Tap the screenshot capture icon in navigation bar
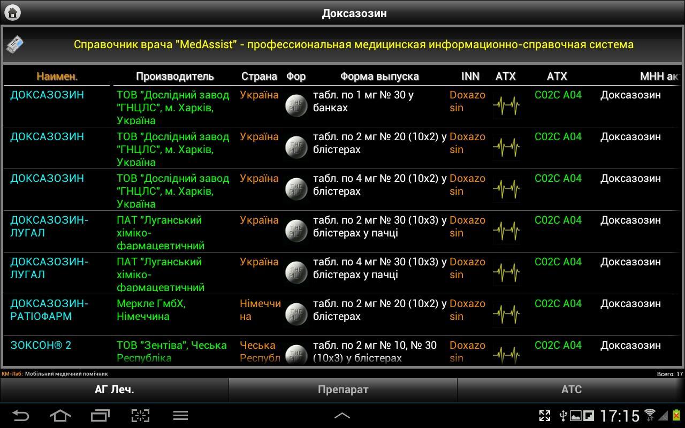 (x=140, y=416)
